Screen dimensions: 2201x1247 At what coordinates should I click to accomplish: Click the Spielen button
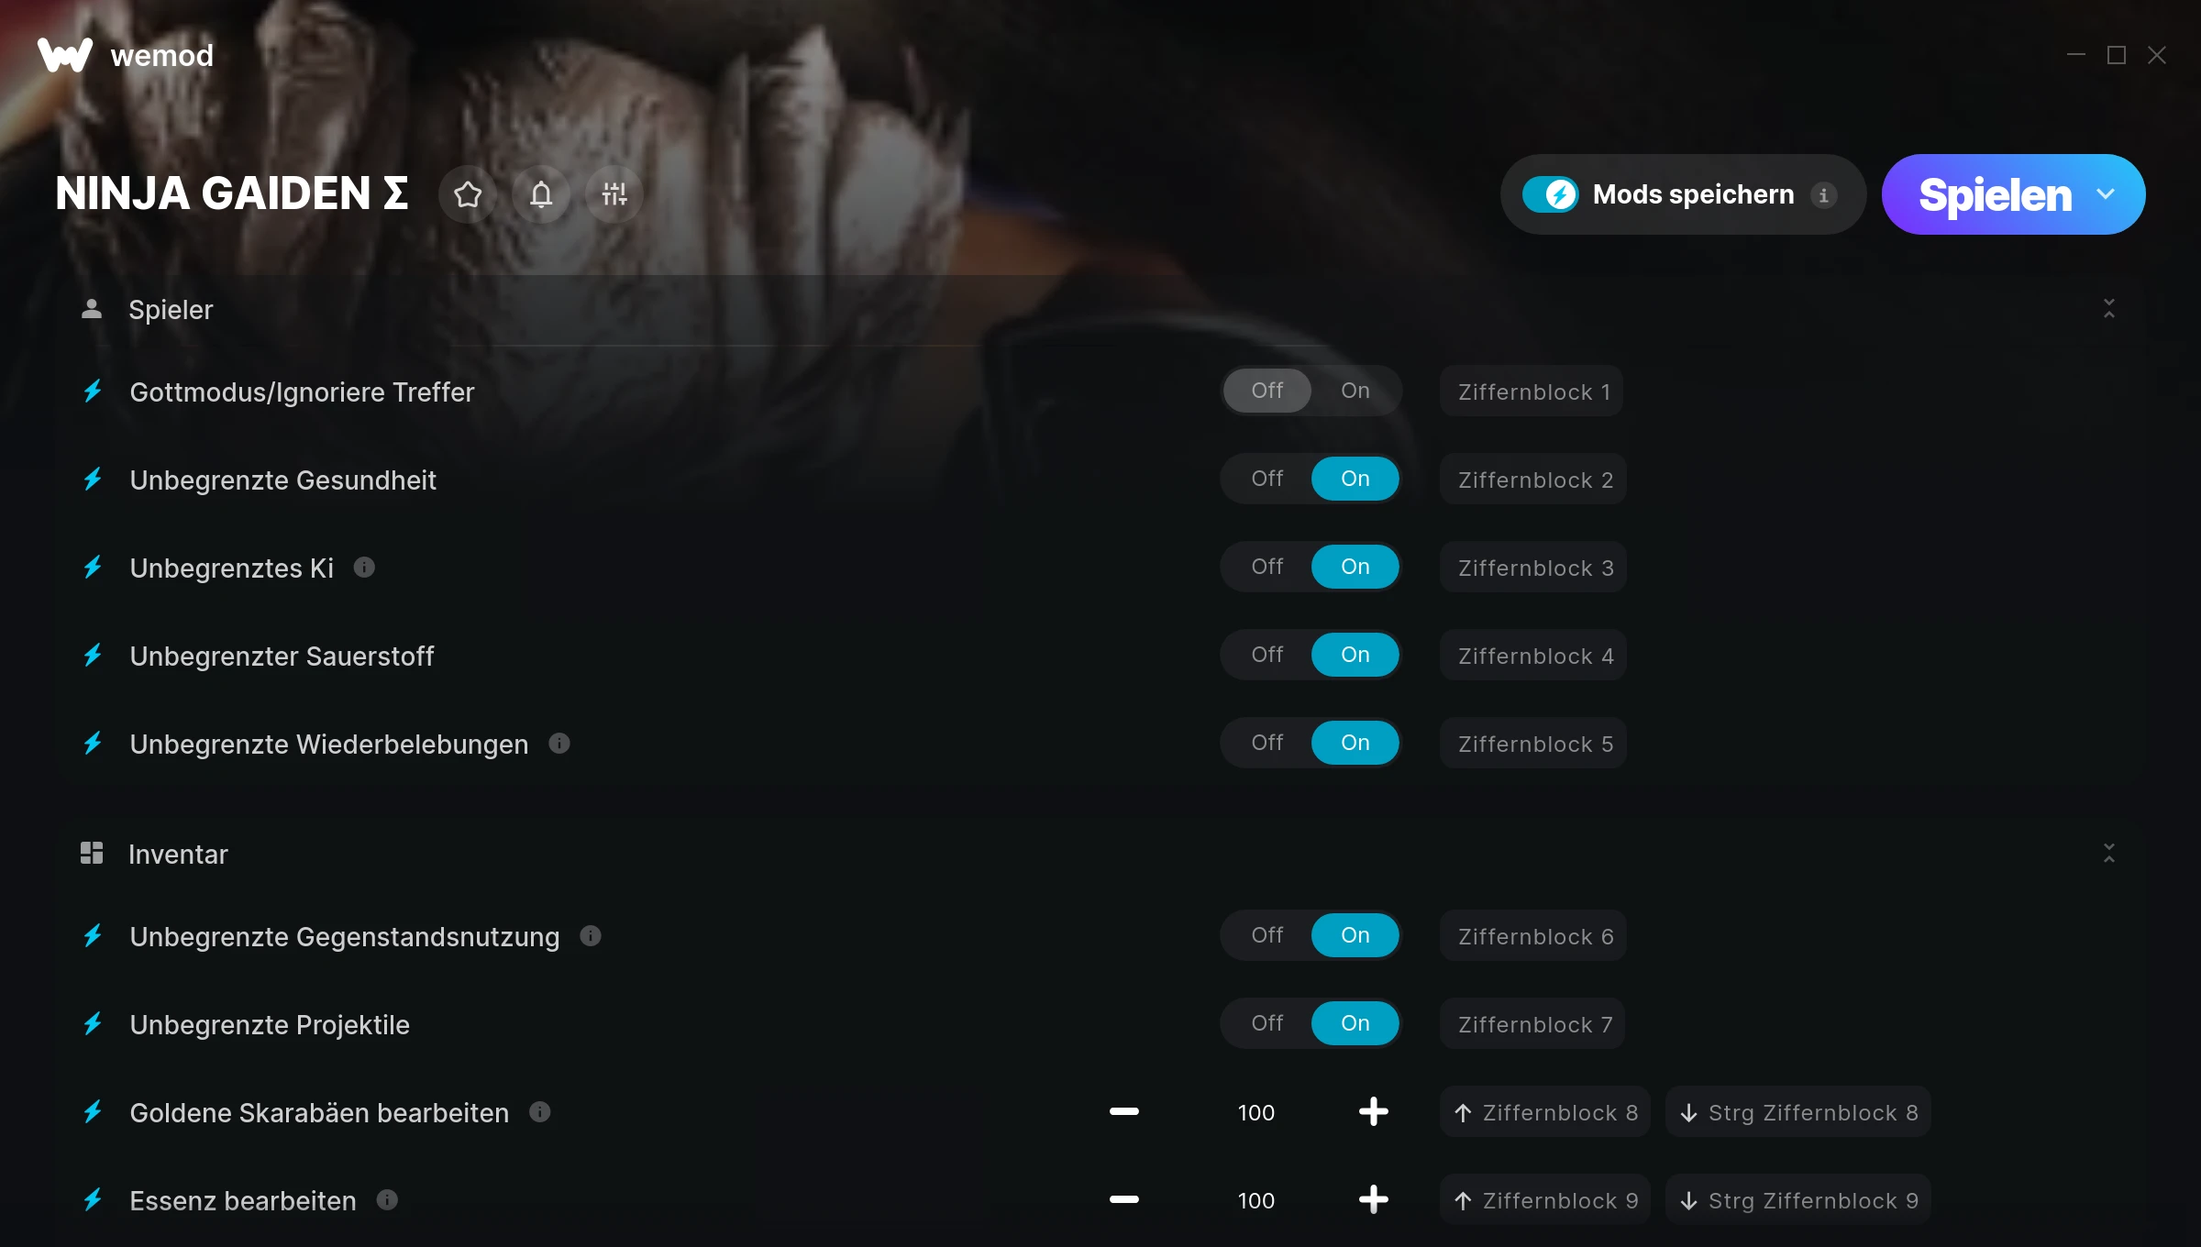[x=1995, y=194]
